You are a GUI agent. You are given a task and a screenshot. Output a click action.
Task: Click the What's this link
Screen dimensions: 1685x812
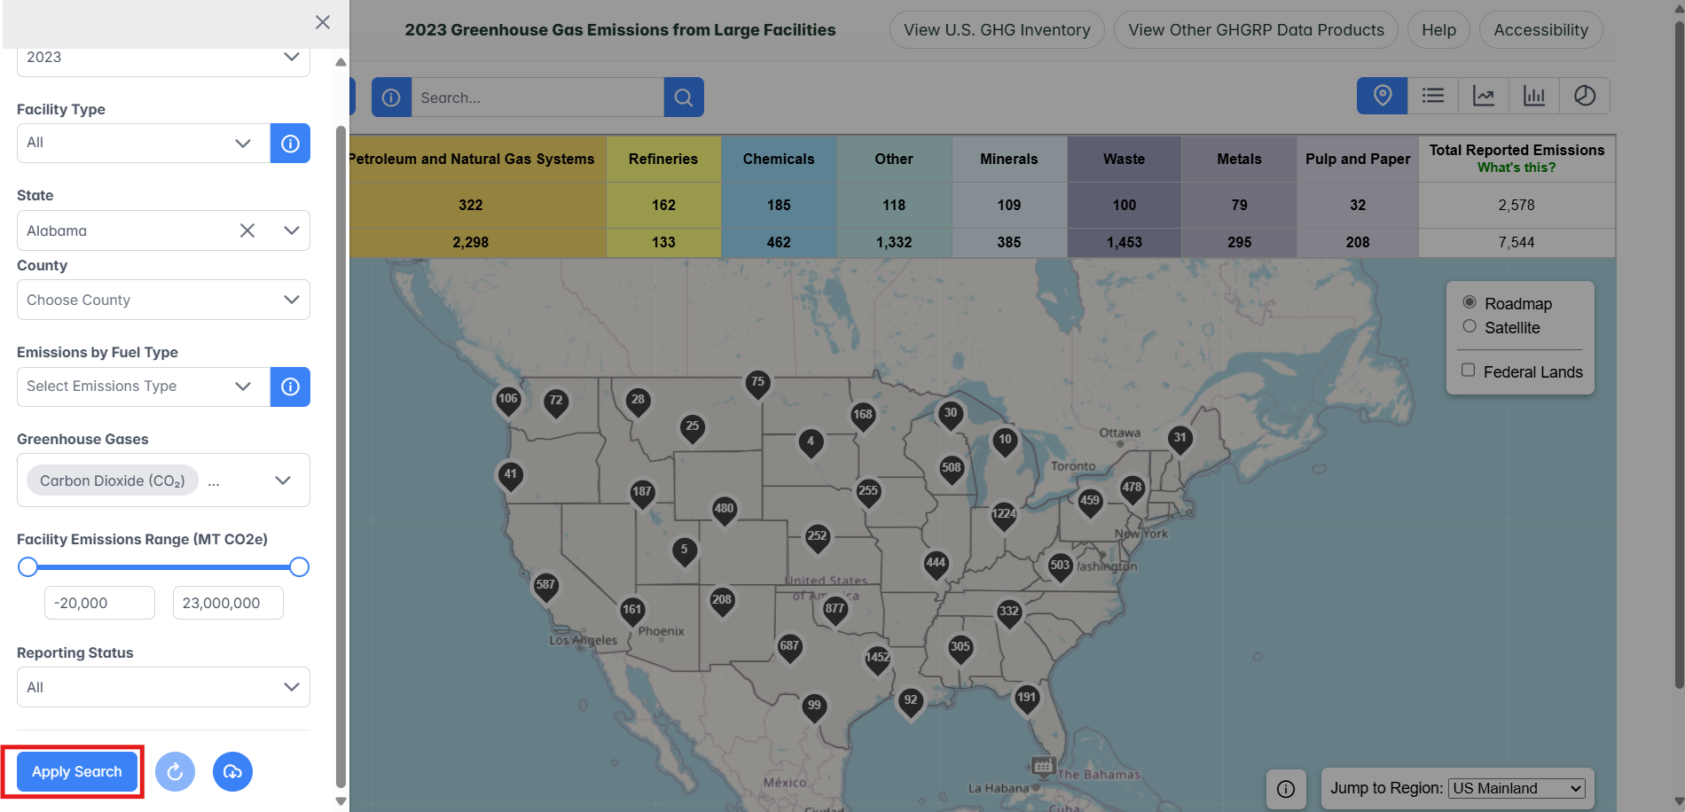(x=1517, y=167)
